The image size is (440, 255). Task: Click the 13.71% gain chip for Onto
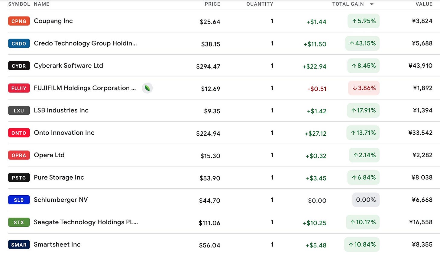[363, 133]
